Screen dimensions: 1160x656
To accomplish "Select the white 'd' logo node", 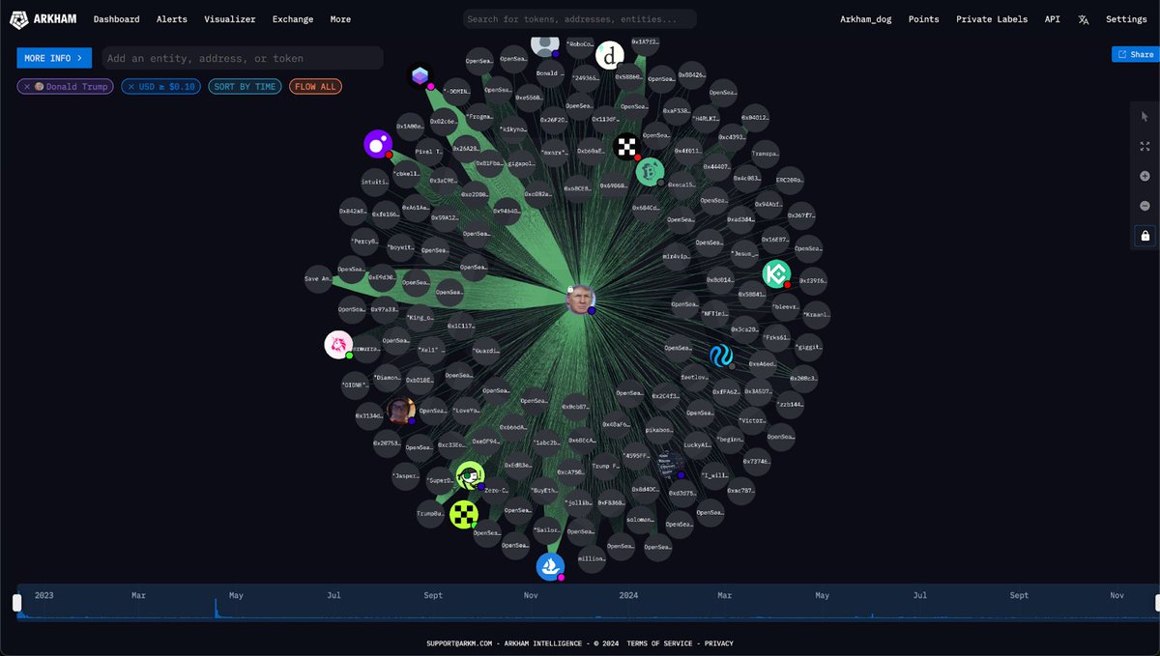I will [x=609, y=56].
